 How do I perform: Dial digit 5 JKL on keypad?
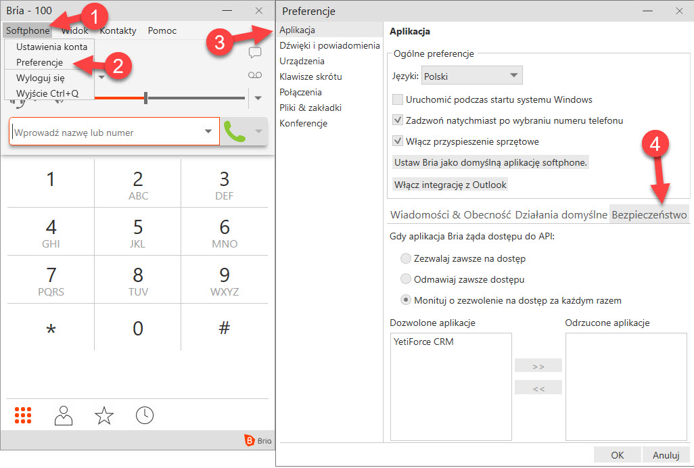137,231
